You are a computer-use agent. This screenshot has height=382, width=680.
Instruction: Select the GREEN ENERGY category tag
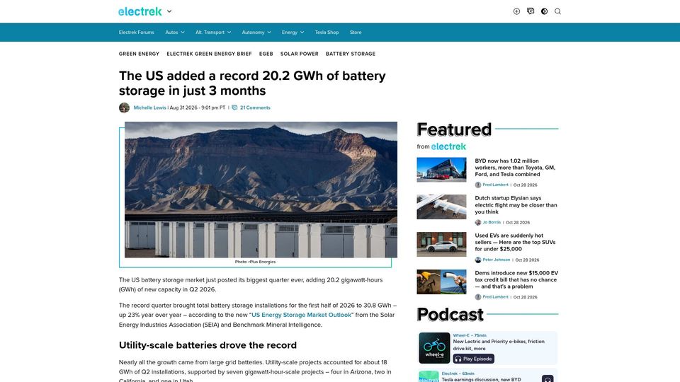click(x=140, y=54)
